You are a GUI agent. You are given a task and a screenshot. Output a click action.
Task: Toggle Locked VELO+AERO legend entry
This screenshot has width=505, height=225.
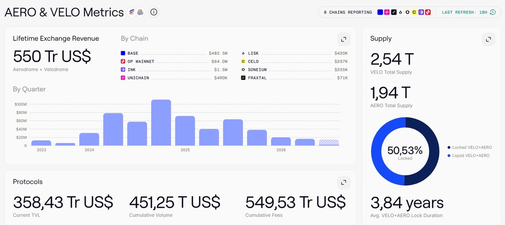click(470, 147)
